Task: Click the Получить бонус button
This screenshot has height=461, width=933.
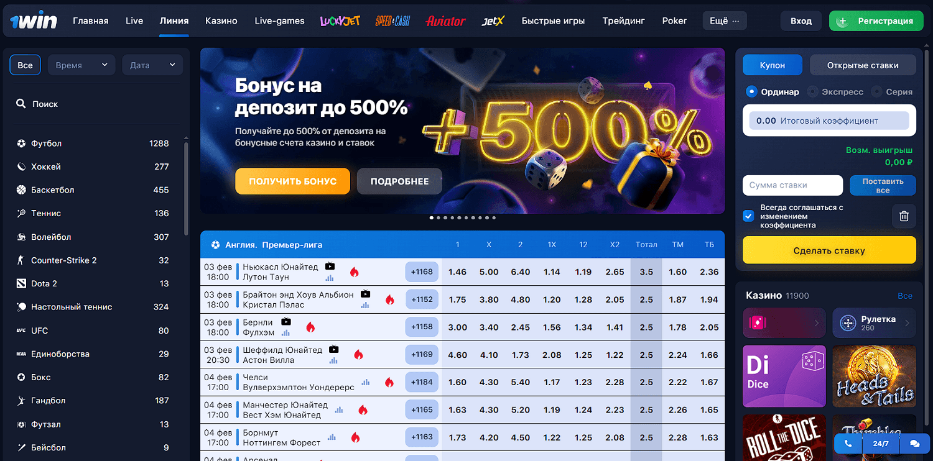Action: [x=292, y=181]
